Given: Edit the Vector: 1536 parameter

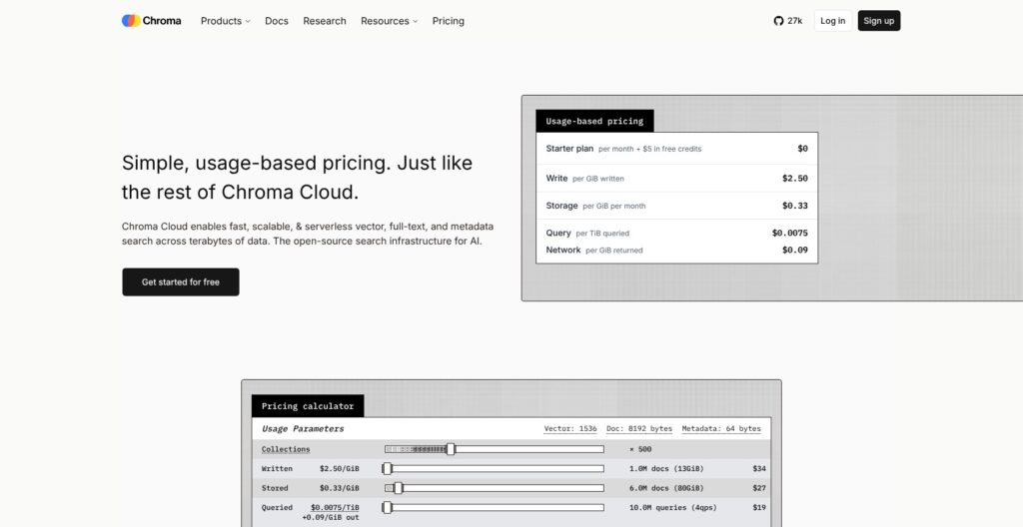Looking at the screenshot, I should point(570,428).
